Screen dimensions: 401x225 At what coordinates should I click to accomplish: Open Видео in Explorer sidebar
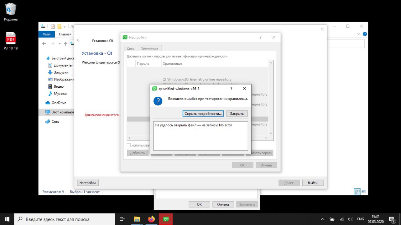point(56,86)
